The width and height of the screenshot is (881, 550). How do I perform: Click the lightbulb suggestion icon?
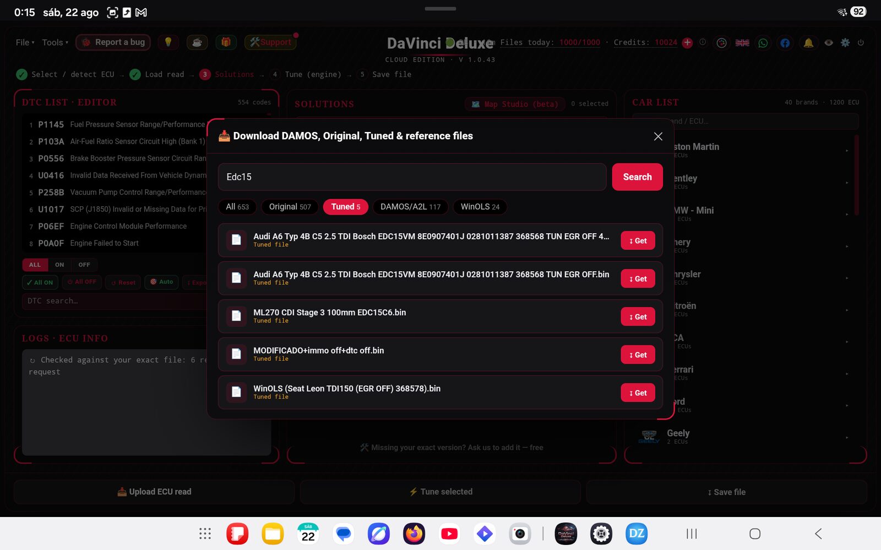point(168,42)
